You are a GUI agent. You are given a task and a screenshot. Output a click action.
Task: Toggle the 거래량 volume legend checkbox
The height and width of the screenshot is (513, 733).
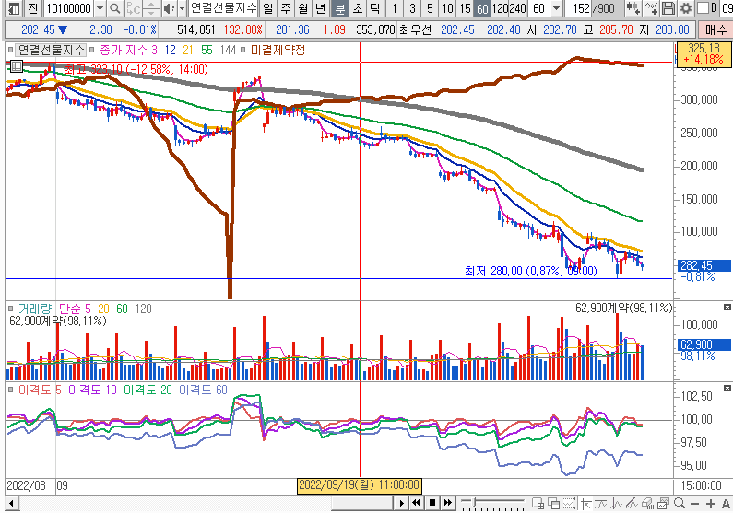coord(12,309)
